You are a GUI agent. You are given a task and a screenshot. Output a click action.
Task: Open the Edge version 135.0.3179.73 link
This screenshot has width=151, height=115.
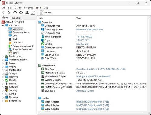pos(83,40)
